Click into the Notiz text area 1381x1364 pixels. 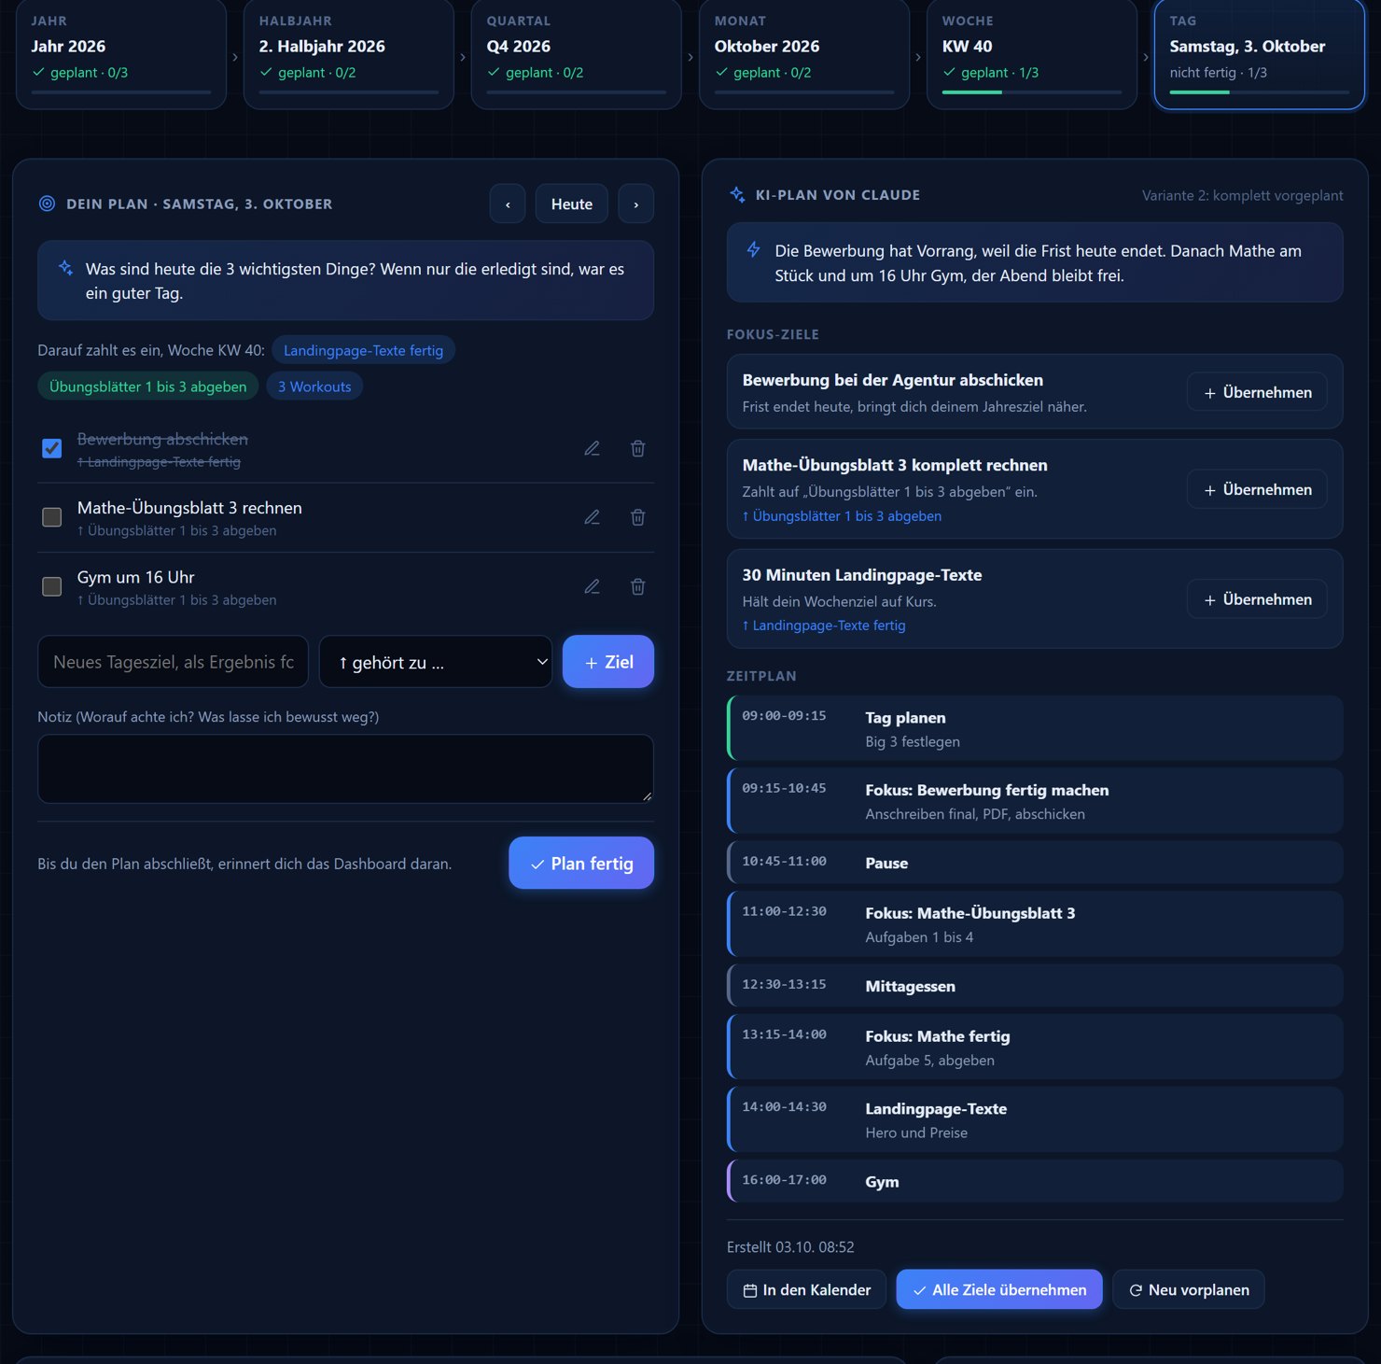(345, 769)
